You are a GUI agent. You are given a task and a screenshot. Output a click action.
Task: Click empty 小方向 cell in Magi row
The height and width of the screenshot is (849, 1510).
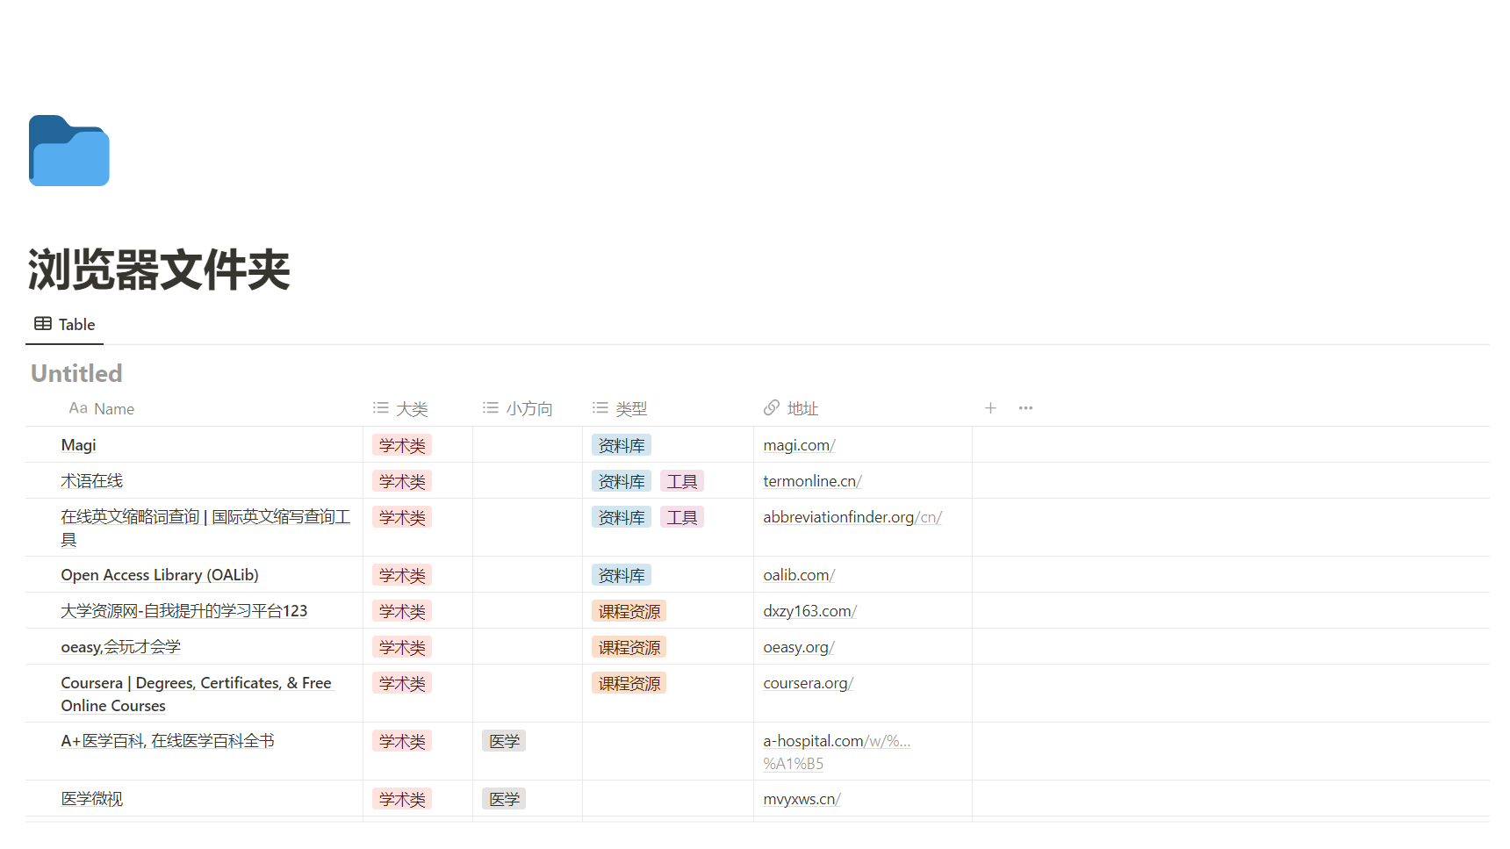(528, 445)
